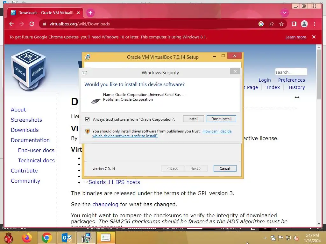Click the page width toggle arrow icon
This screenshot has width=326, height=244.
297,97
